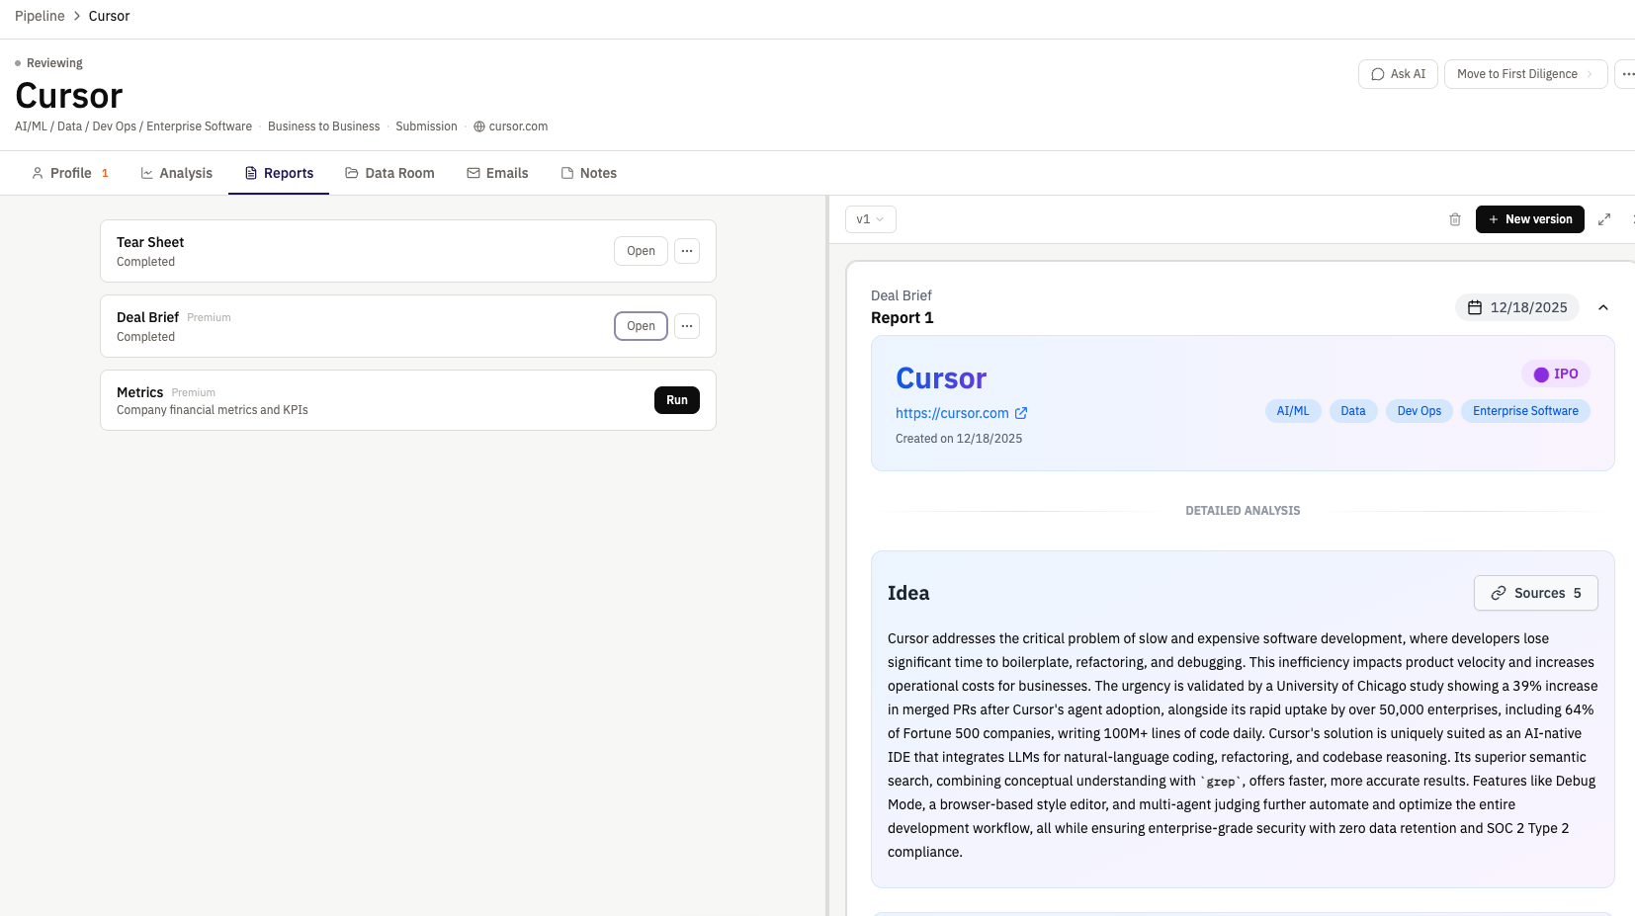Click 'Company financial metrics and KPIs' description
The width and height of the screenshot is (1635, 916).
tap(213, 410)
